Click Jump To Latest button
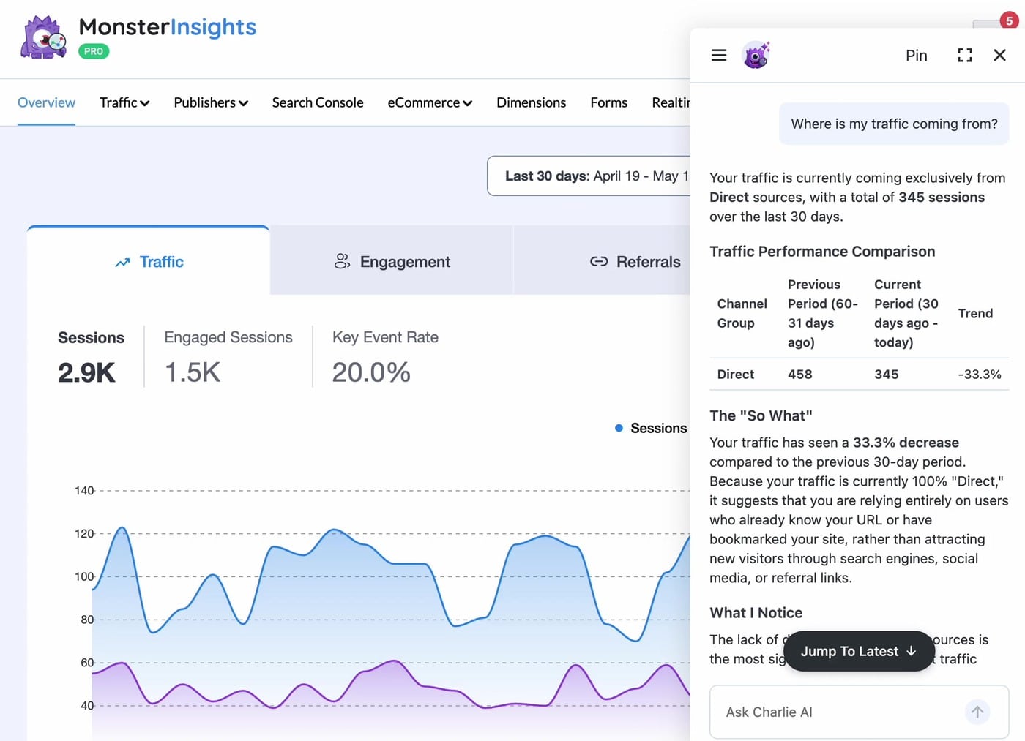This screenshot has height=741, width=1025. pos(859,651)
